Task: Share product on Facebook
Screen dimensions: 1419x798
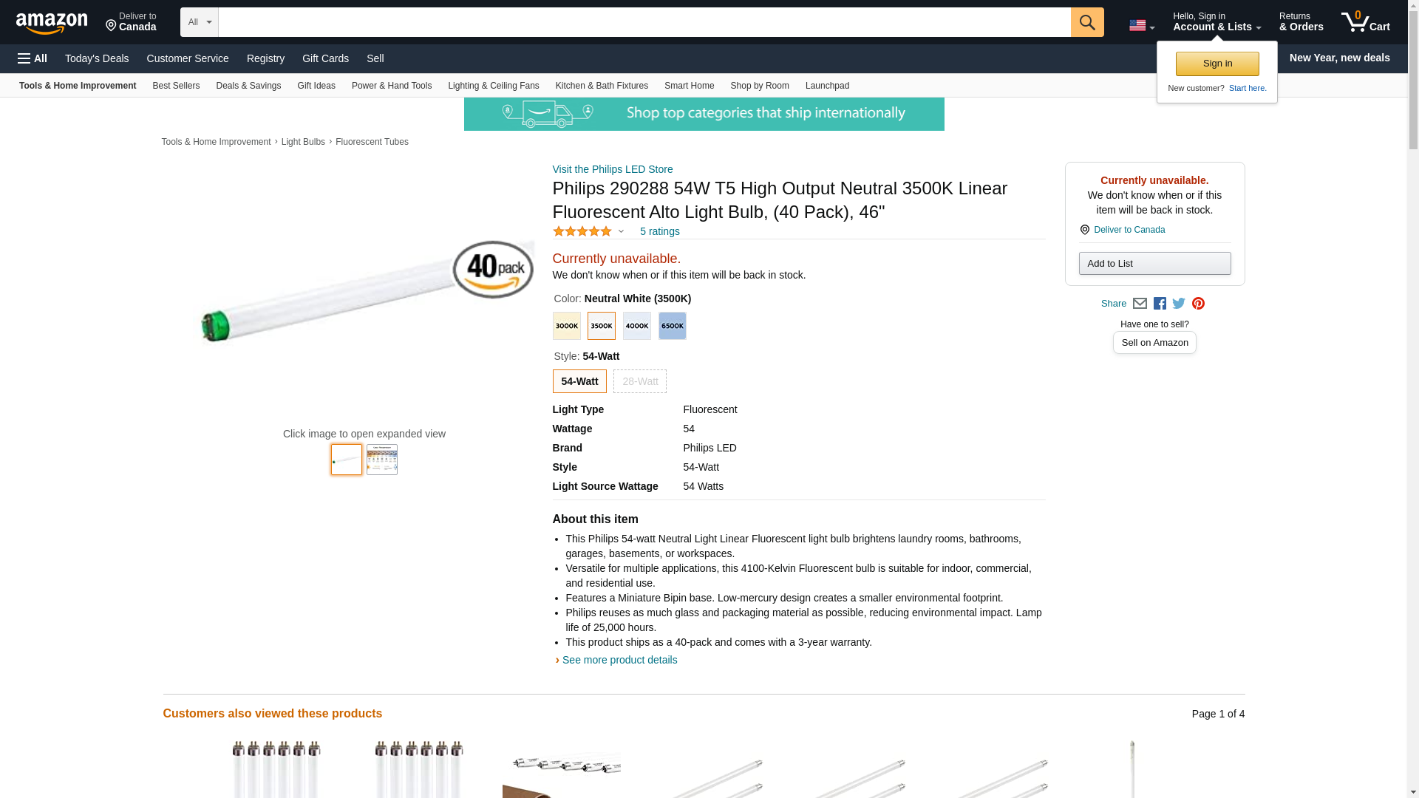Action: (1160, 304)
